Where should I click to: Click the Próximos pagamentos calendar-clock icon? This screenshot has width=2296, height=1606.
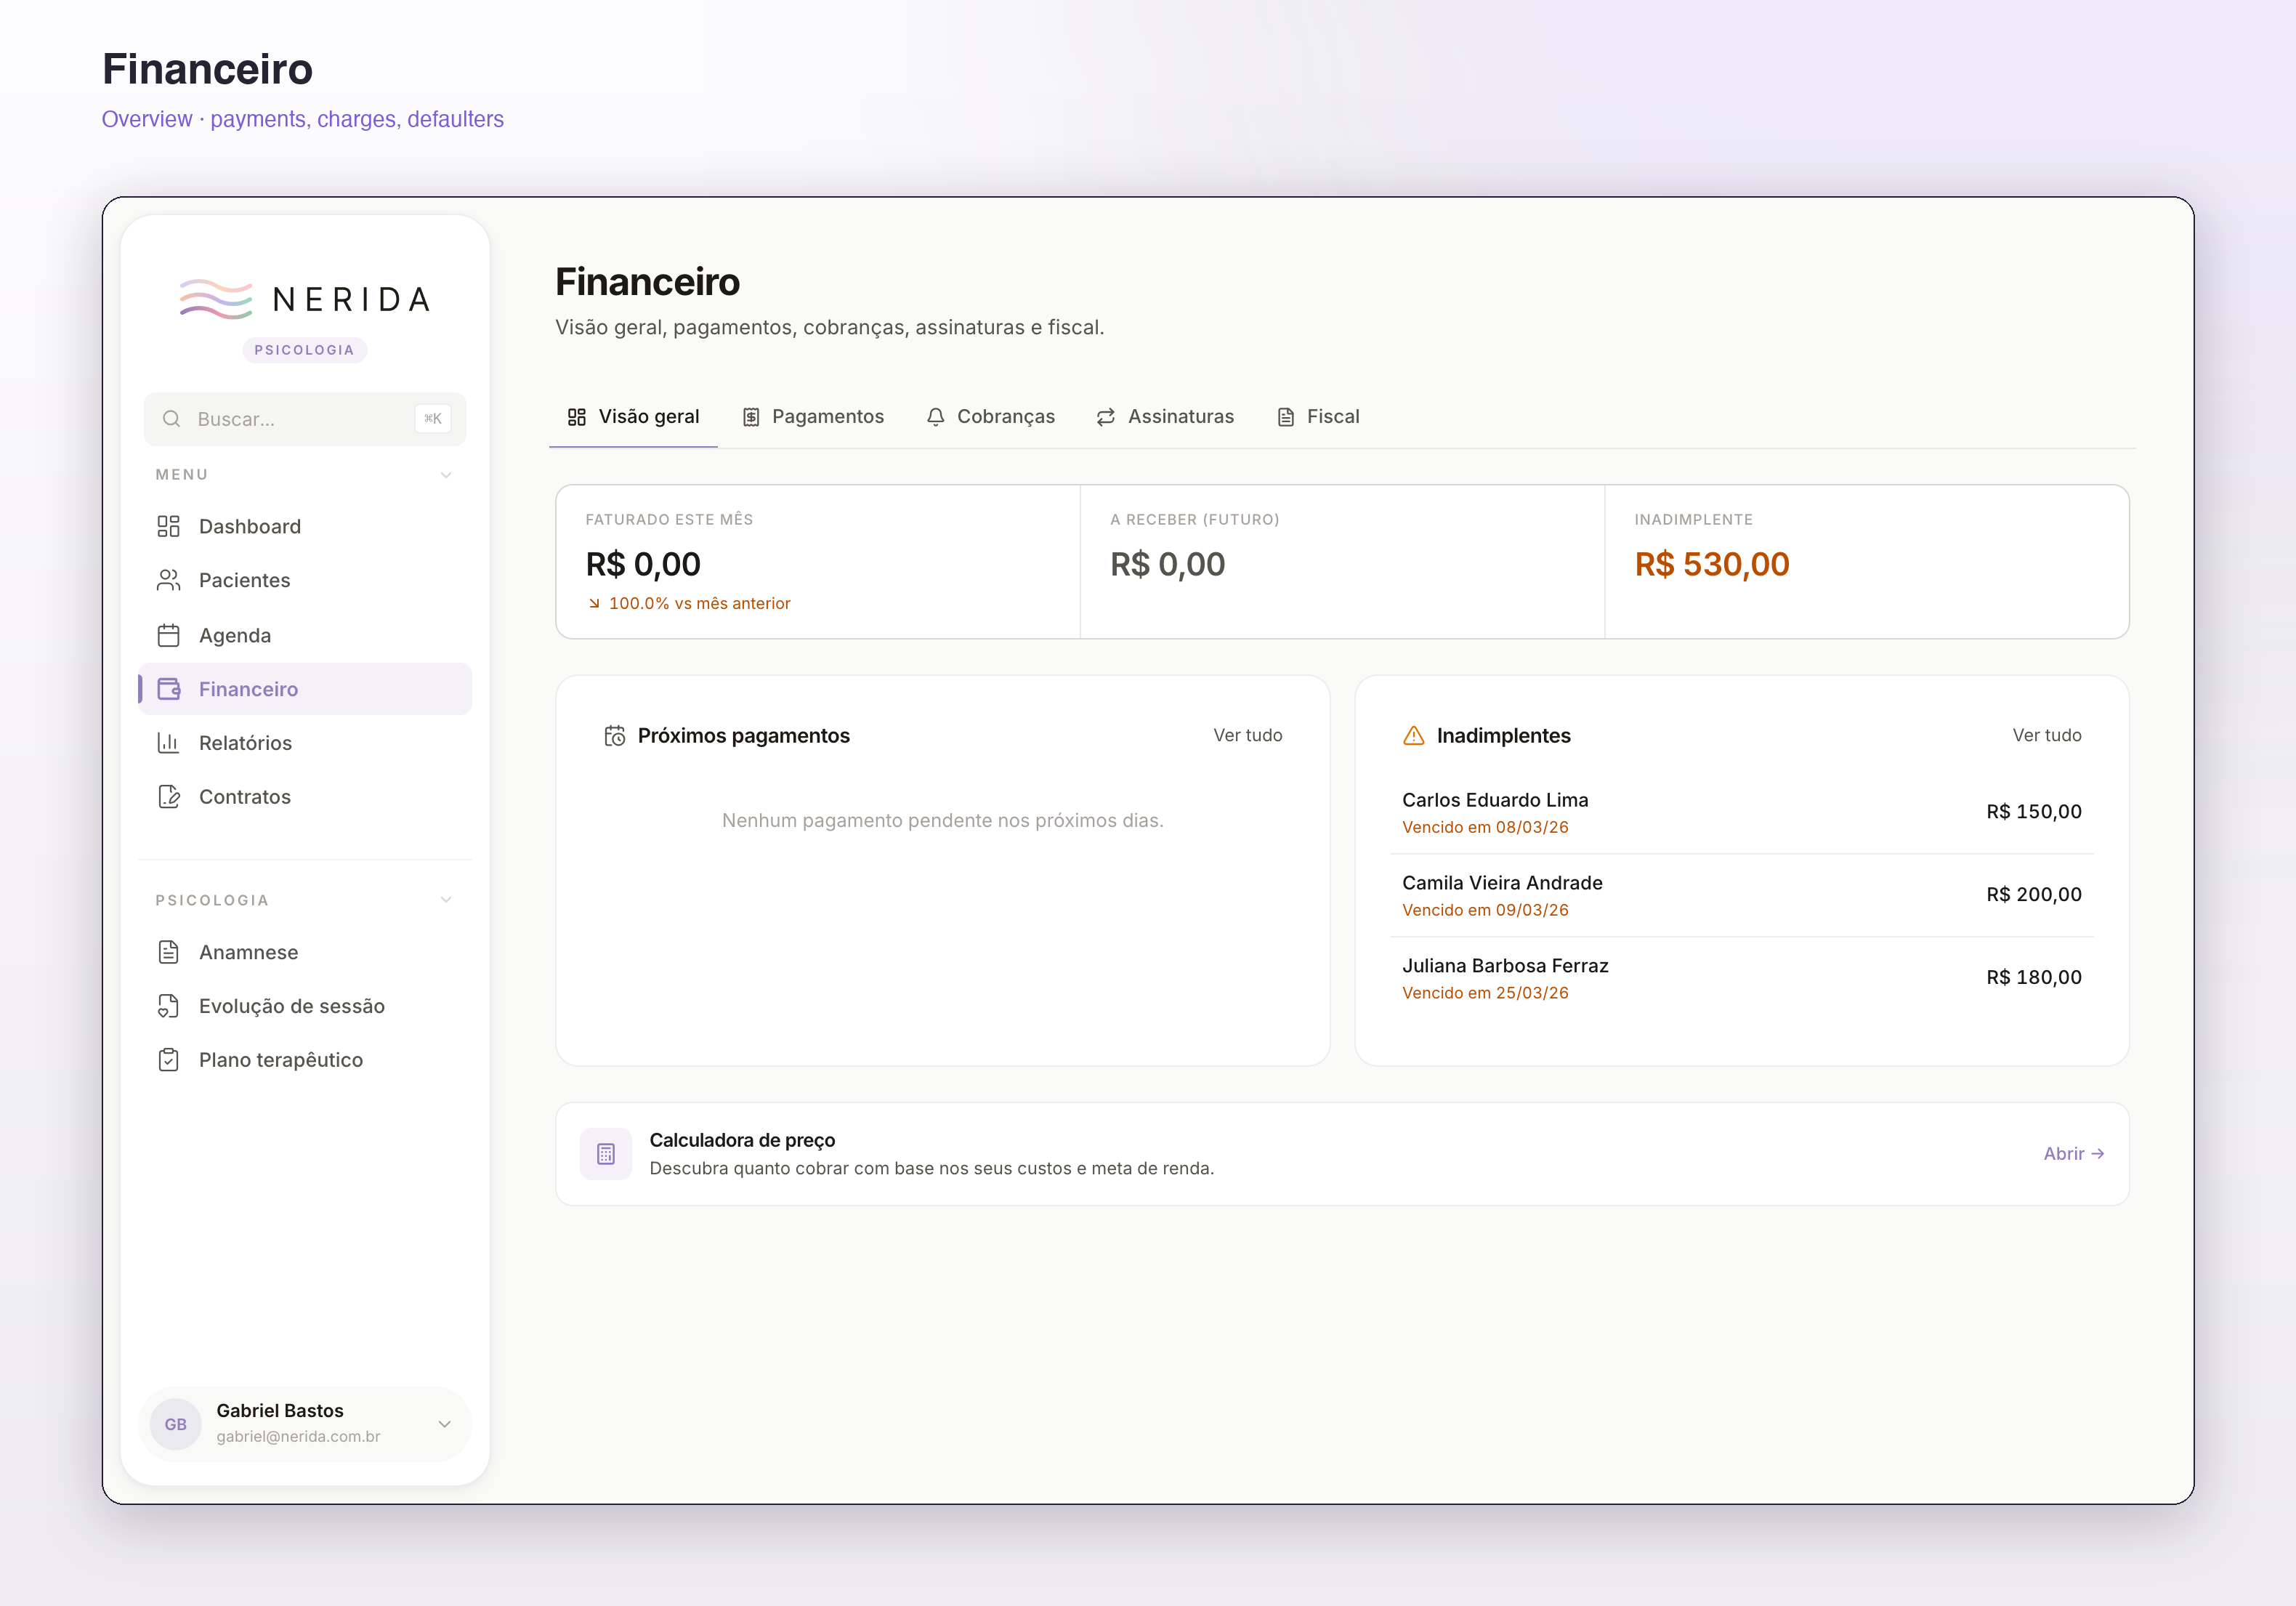point(615,736)
